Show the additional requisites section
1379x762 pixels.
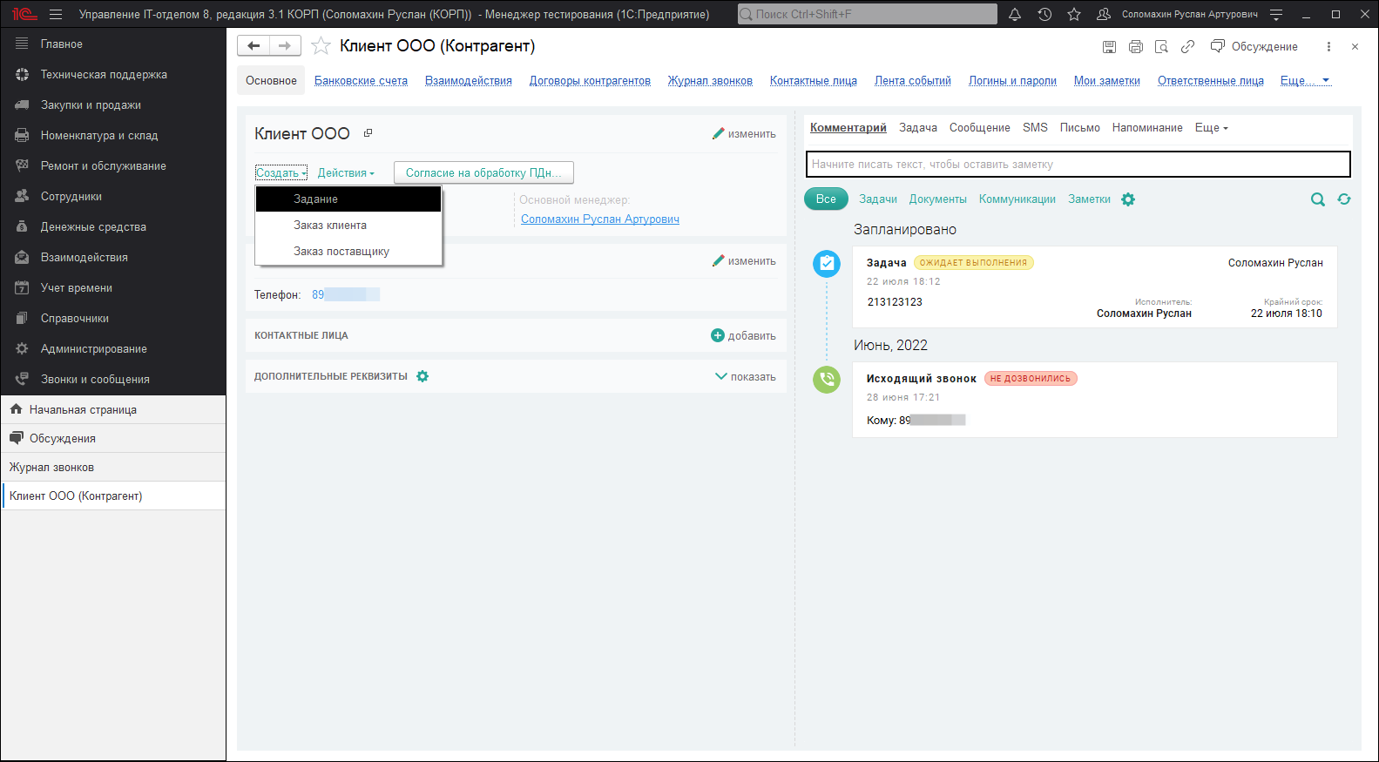pos(746,377)
